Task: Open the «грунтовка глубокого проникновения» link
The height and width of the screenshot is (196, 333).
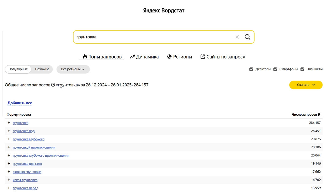Action: [41, 156]
